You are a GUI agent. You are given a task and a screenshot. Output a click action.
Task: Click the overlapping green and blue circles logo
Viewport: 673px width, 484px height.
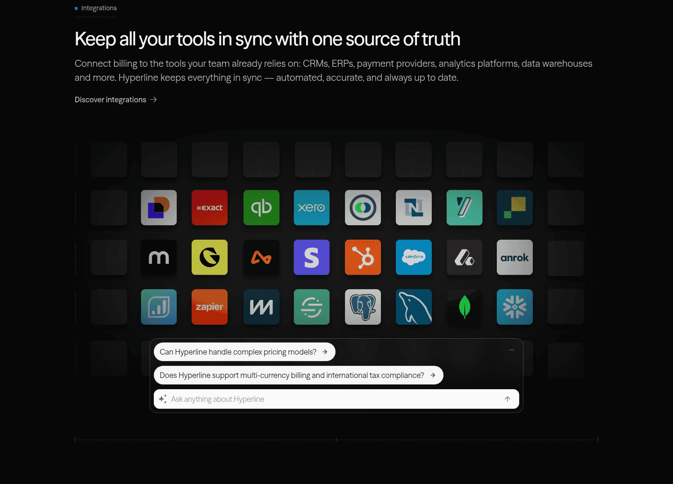363,207
